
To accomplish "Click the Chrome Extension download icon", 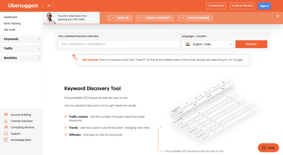I will point(6,121).
